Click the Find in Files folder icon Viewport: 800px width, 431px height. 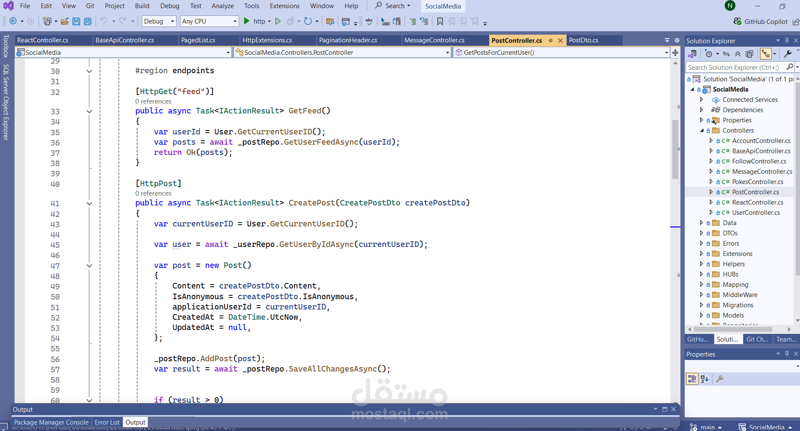click(x=330, y=21)
